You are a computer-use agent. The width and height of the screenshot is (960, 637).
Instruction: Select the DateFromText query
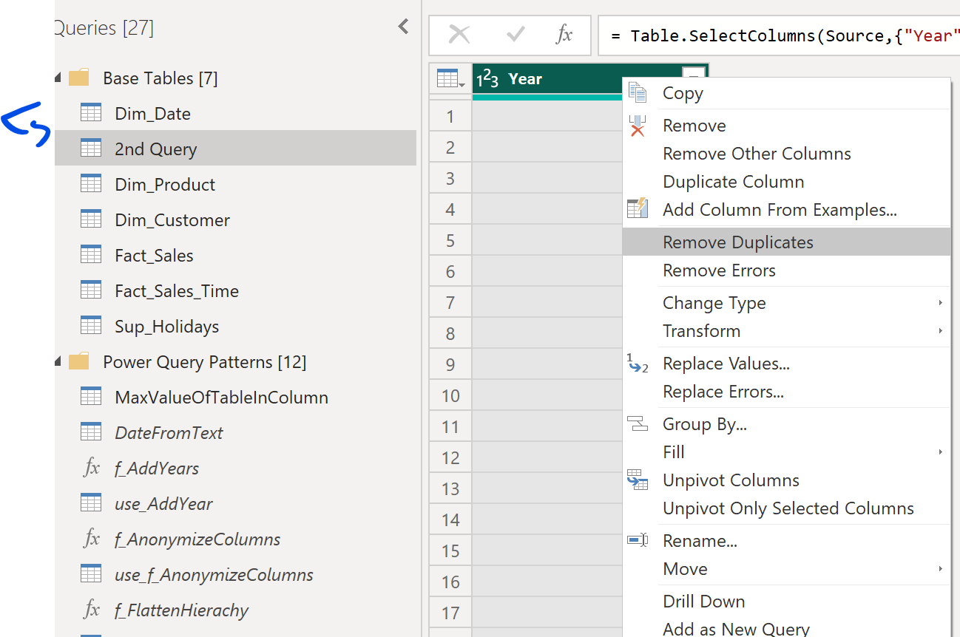(x=235, y=432)
